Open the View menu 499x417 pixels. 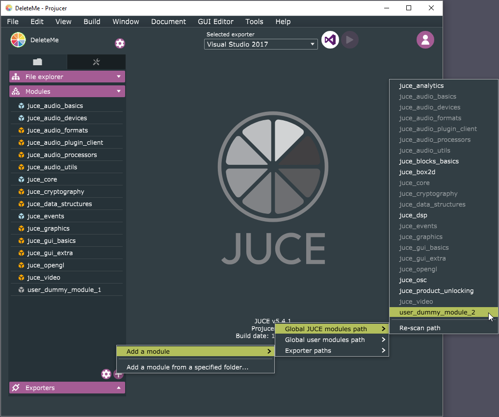[63, 22]
